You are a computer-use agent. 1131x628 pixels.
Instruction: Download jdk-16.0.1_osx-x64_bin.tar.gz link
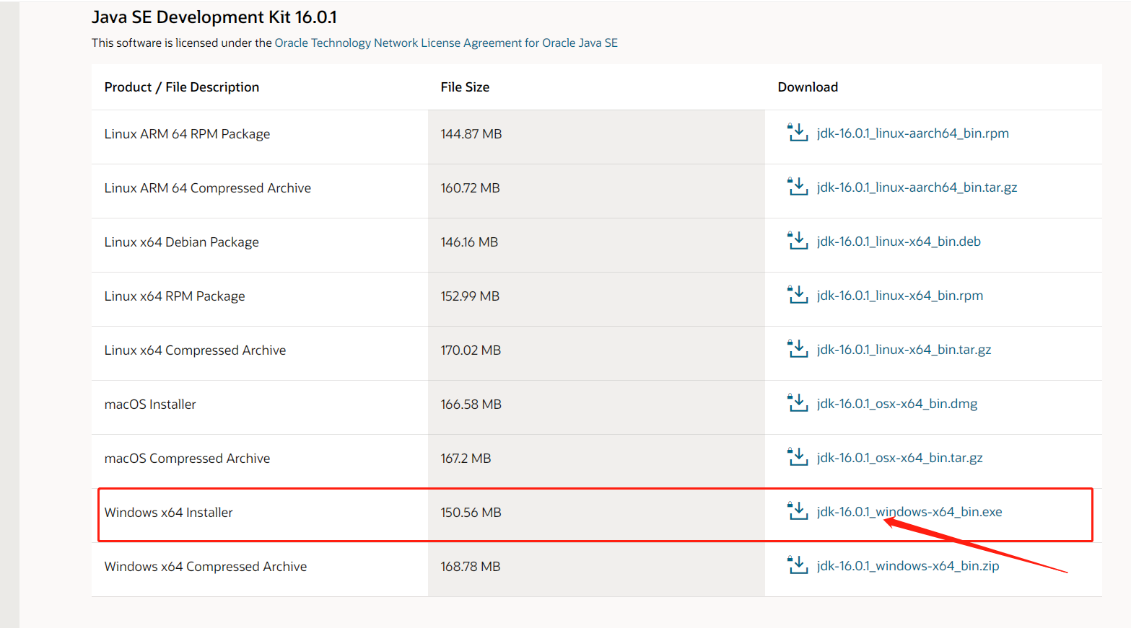point(900,458)
